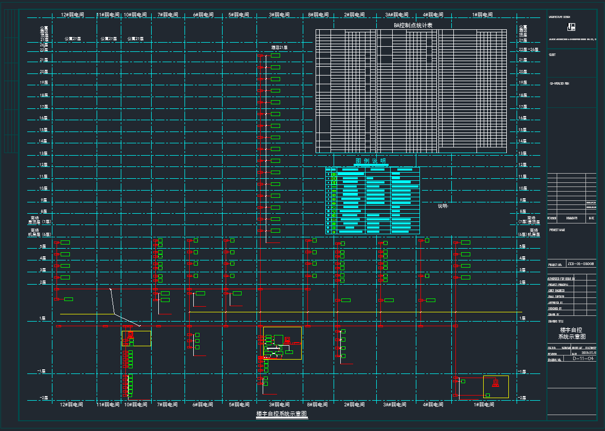This screenshot has width=605, height=431.
Task: Select the 说明: notes label
Action: pos(443,206)
